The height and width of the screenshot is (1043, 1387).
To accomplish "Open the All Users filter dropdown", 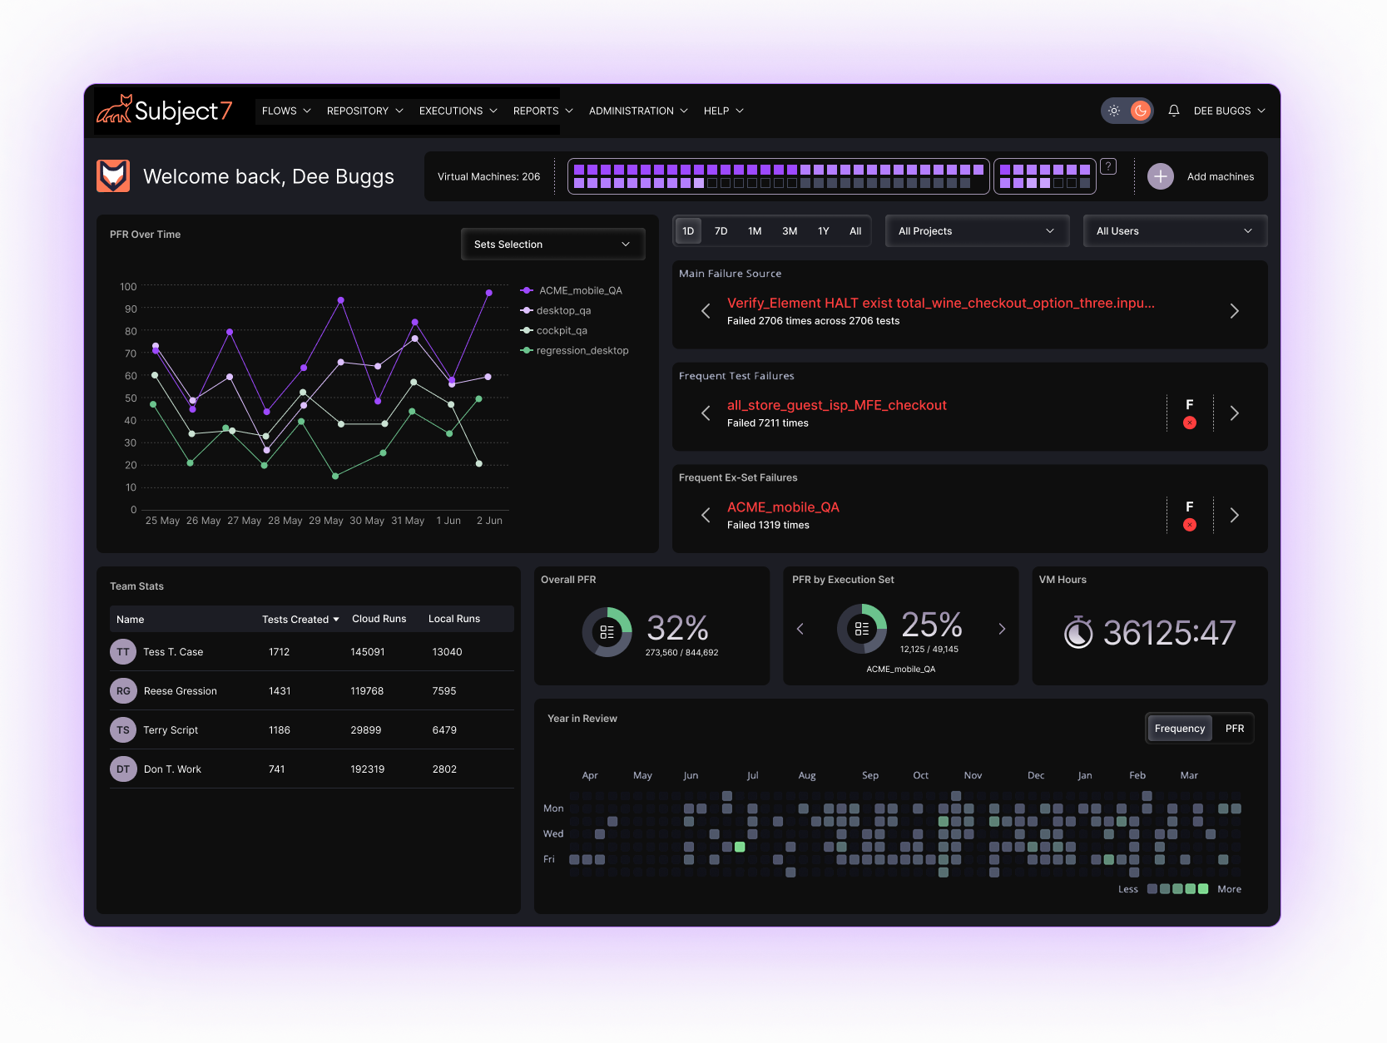I will pos(1174,231).
